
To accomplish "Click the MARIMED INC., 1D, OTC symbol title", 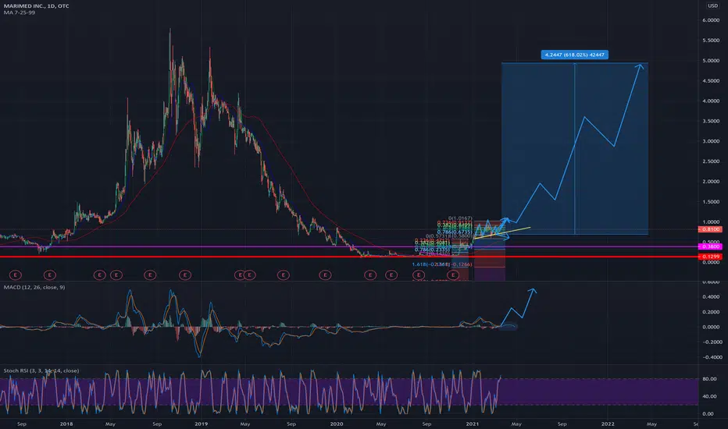I will pyautogui.click(x=36, y=6).
